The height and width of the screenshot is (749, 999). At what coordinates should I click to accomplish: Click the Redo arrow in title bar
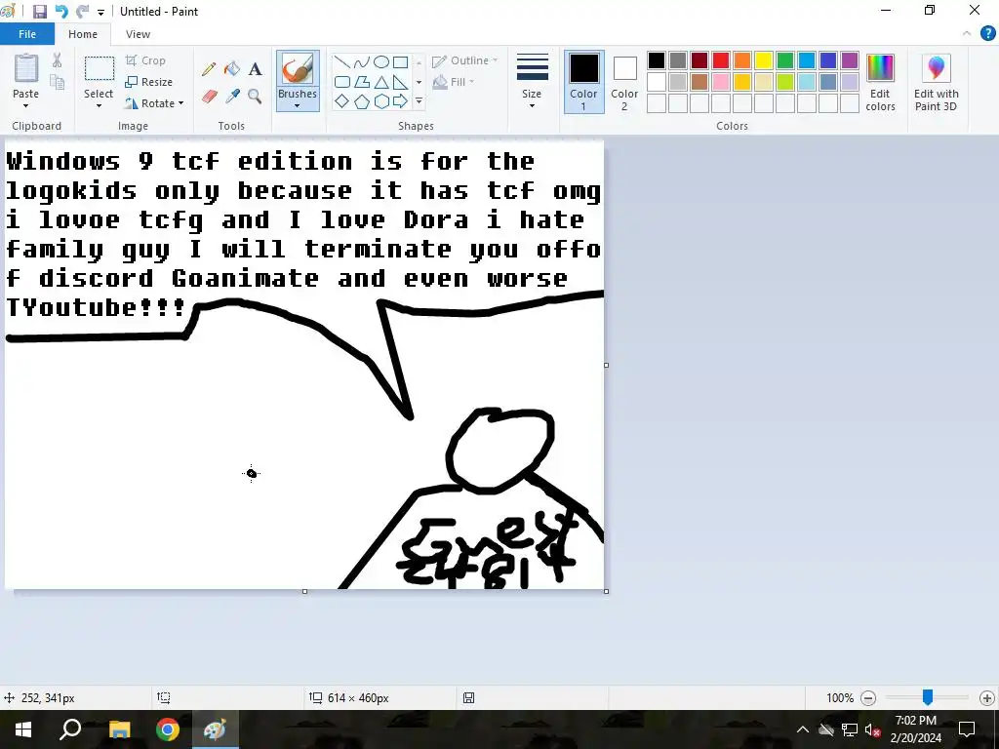tap(82, 12)
